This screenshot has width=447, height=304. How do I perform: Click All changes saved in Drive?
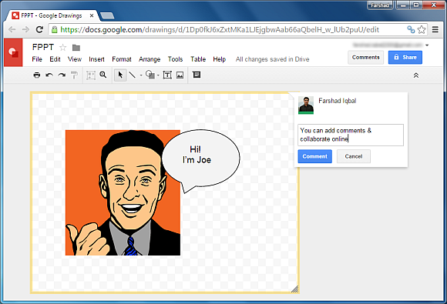(273, 59)
